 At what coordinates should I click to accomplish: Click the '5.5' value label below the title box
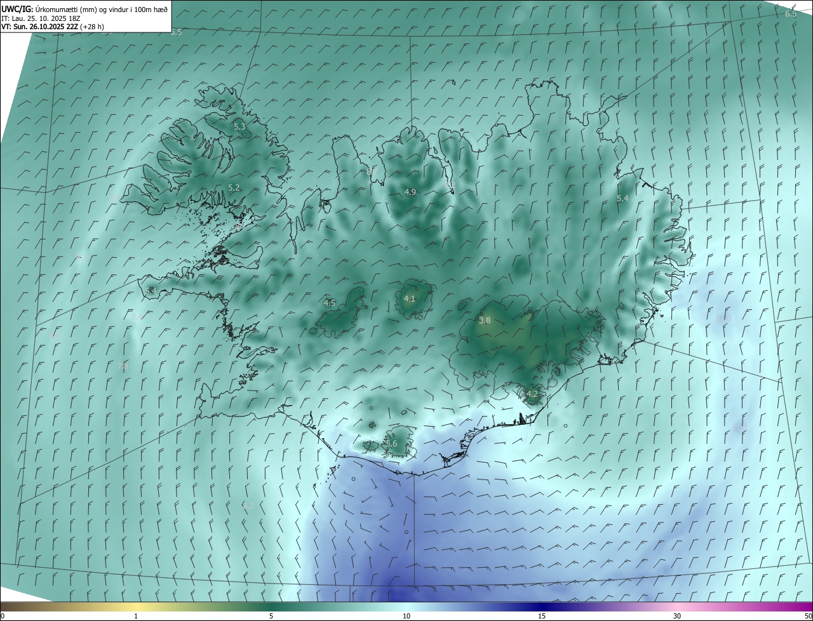176,32
